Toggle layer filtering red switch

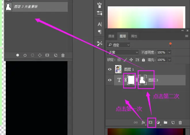(170, 45)
